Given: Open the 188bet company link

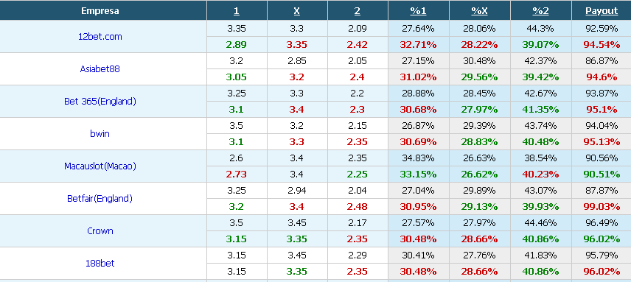Looking at the screenshot, I should [100, 263].
